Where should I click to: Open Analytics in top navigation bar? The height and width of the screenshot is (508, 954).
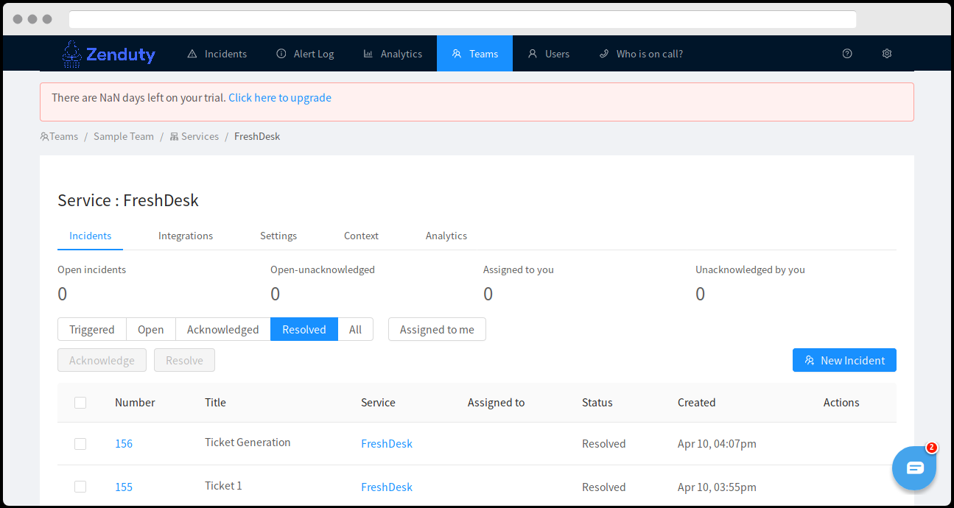click(393, 54)
